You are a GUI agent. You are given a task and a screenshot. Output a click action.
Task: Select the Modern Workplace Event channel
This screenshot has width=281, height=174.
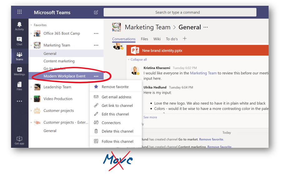tap(66, 76)
